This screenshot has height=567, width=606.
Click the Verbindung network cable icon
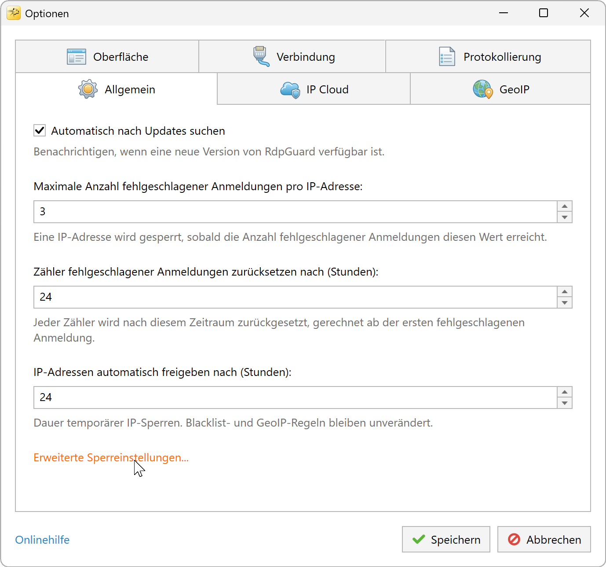261,56
